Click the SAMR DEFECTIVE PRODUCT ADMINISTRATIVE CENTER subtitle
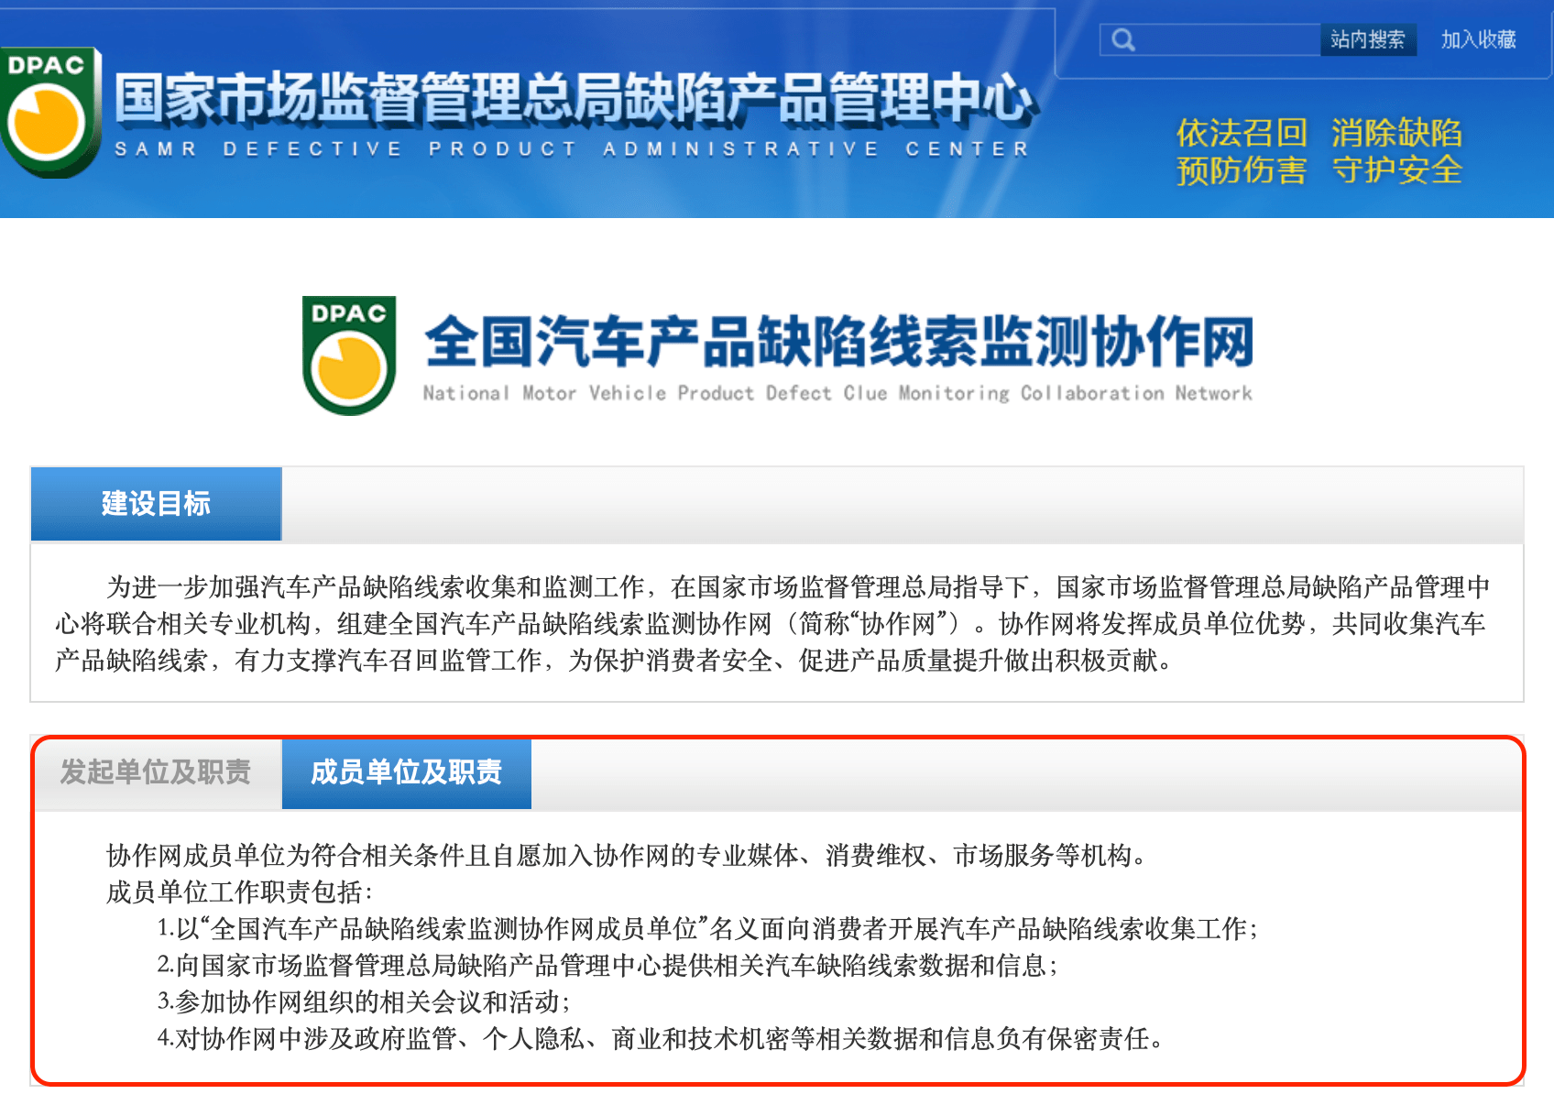The image size is (1554, 1105). (x=572, y=148)
